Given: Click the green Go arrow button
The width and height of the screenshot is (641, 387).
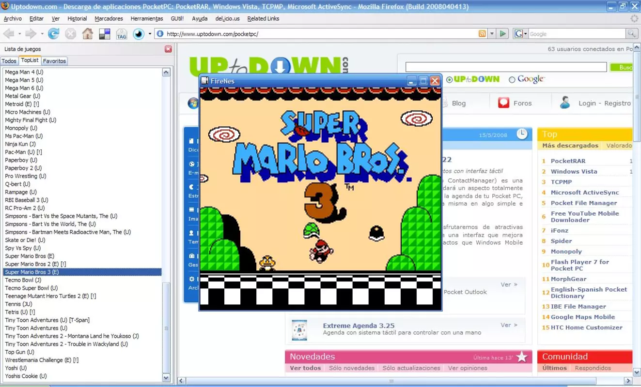Looking at the screenshot, I should pyautogui.click(x=503, y=34).
